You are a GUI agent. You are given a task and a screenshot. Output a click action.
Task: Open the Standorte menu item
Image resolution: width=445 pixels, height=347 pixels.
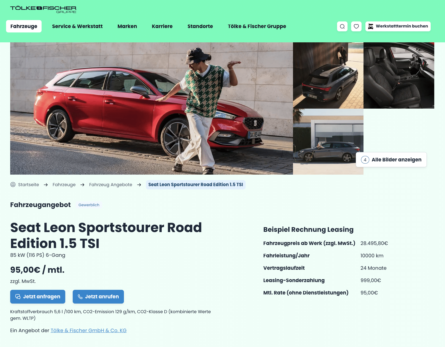click(200, 26)
